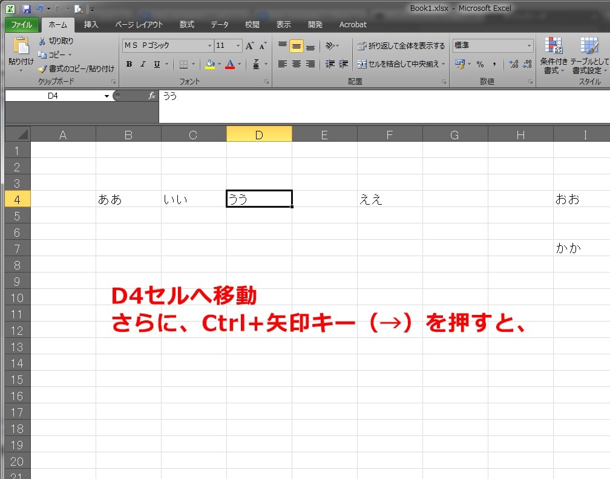Toggle Bold formatting
Image resolution: width=610 pixels, height=479 pixels.
tap(129, 64)
